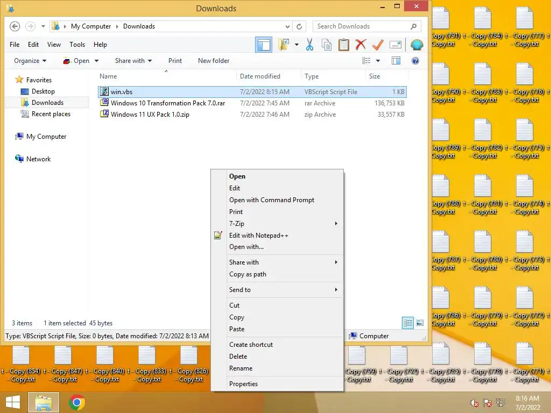Select Favorites in the navigation pane
This screenshot has height=413, width=551.
(39, 80)
